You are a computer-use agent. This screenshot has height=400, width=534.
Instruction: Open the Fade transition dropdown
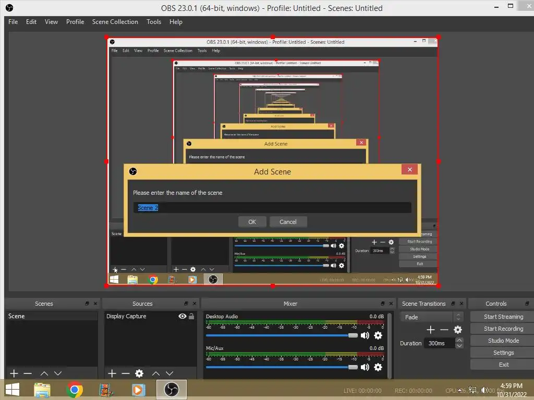[431, 317]
